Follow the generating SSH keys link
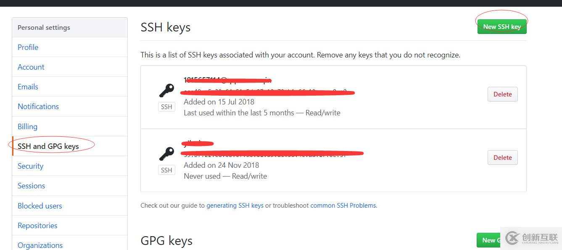 click(235, 206)
